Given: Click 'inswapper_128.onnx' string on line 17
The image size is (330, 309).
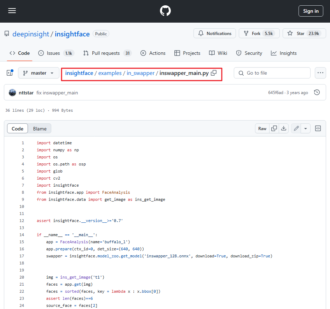Looking at the screenshot, I should pyautogui.click(x=168, y=256).
